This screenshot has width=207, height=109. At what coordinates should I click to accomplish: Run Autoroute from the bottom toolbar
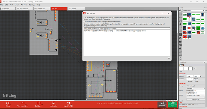pos(53,104)
